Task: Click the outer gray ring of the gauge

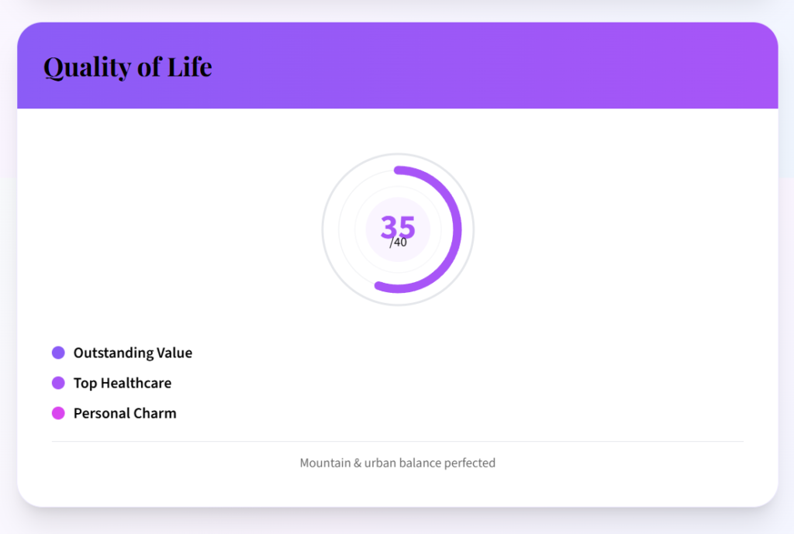Action: pos(323,229)
